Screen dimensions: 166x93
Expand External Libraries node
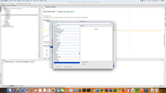click(x=2, y=25)
